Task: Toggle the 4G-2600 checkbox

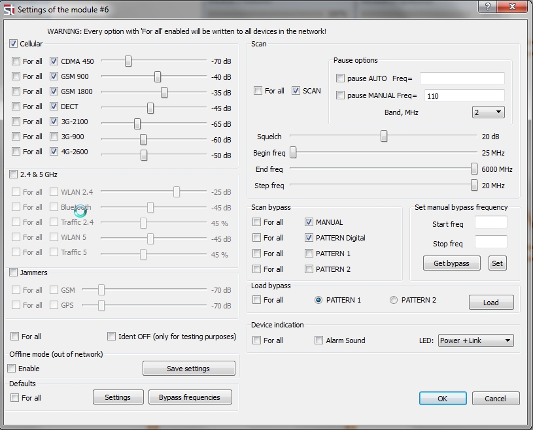Action: pyautogui.click(x=54, y=151)
